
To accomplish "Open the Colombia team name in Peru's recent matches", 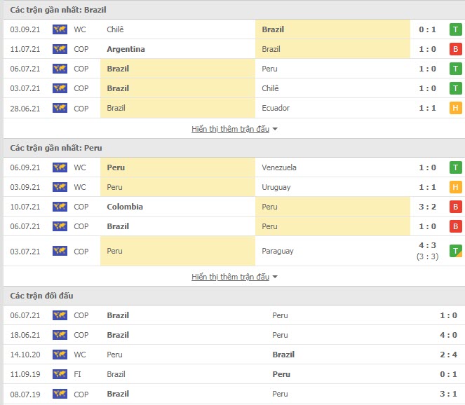I will (125, 207).
